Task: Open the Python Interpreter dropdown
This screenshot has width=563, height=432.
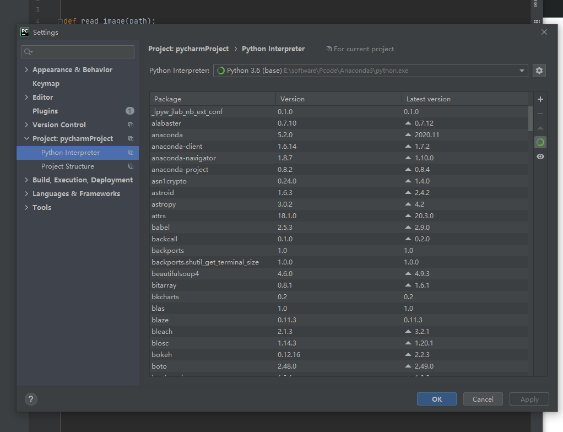Action: click(371, 71)
